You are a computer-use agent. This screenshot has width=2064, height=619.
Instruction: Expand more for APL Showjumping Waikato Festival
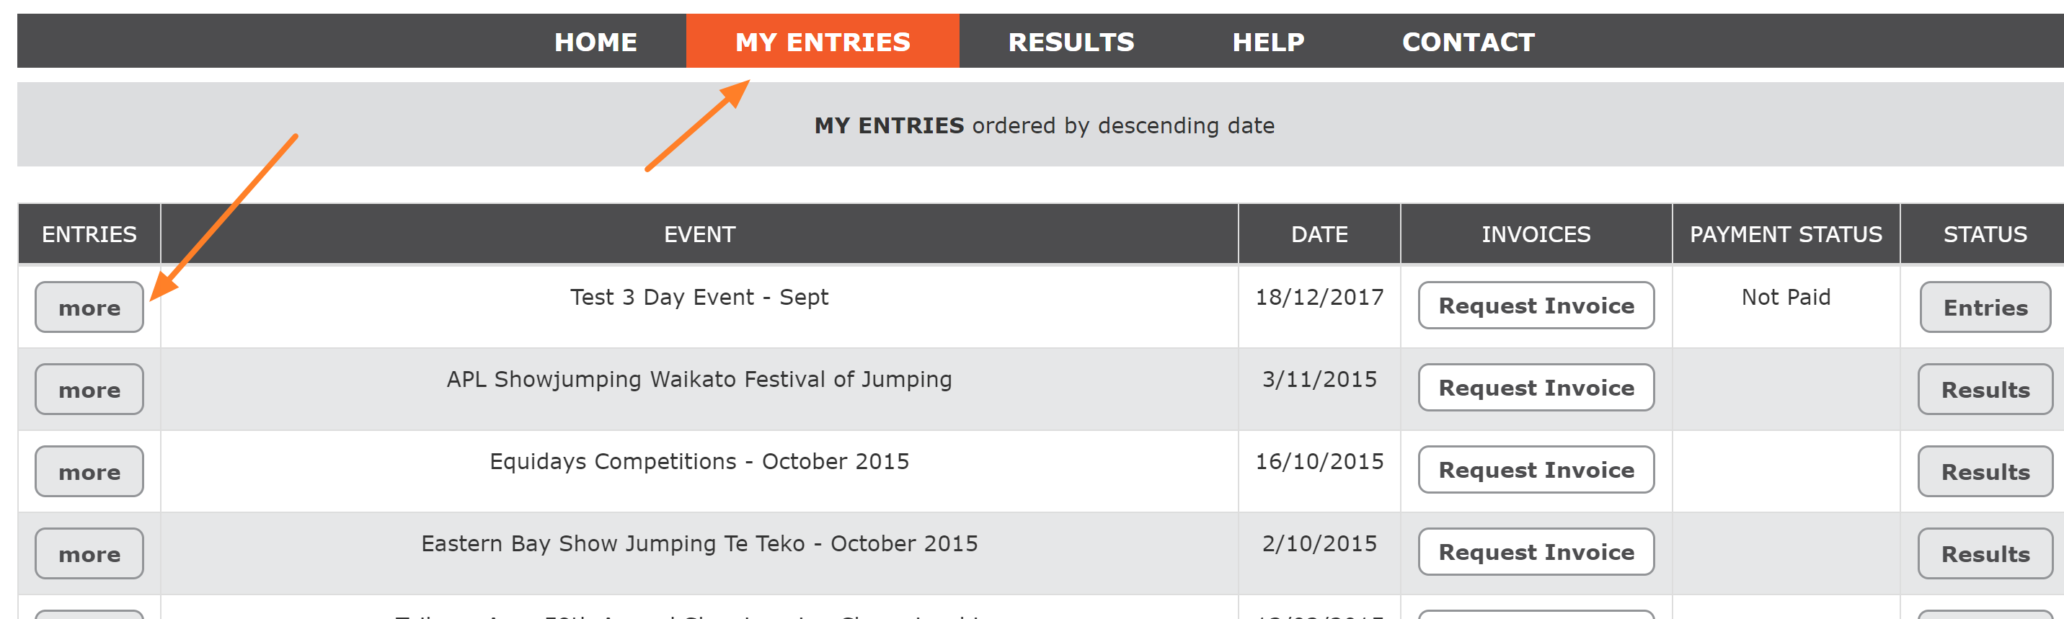(89, 390)
